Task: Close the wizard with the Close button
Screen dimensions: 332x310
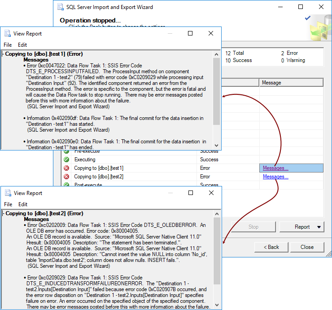Action: pos(307,247)
